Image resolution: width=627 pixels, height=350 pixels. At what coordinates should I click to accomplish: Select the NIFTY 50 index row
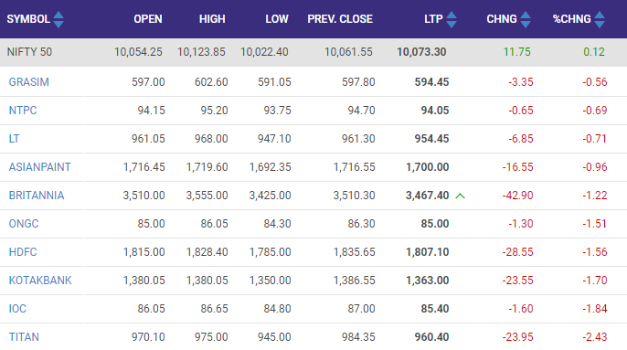tap(313, 52)
